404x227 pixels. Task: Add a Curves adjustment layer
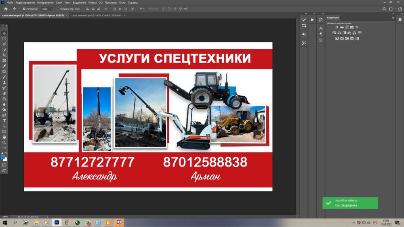[x=347, y=27]
